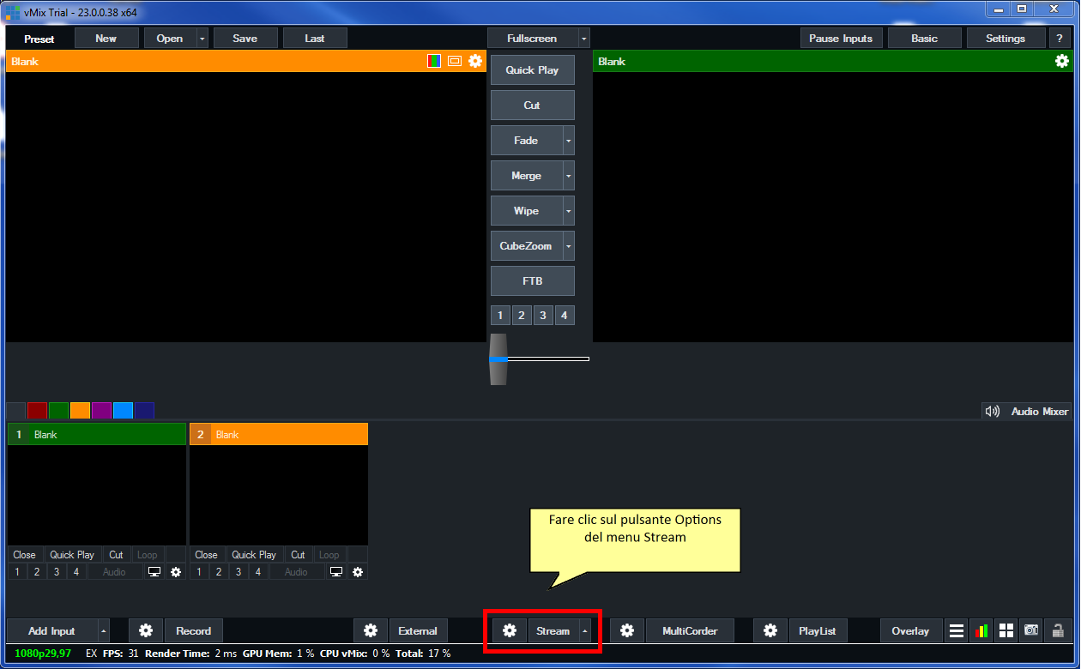Viewport: 1081px width, 669px height.
Task: Select the light blue category color tab
Action: point(123,411)
